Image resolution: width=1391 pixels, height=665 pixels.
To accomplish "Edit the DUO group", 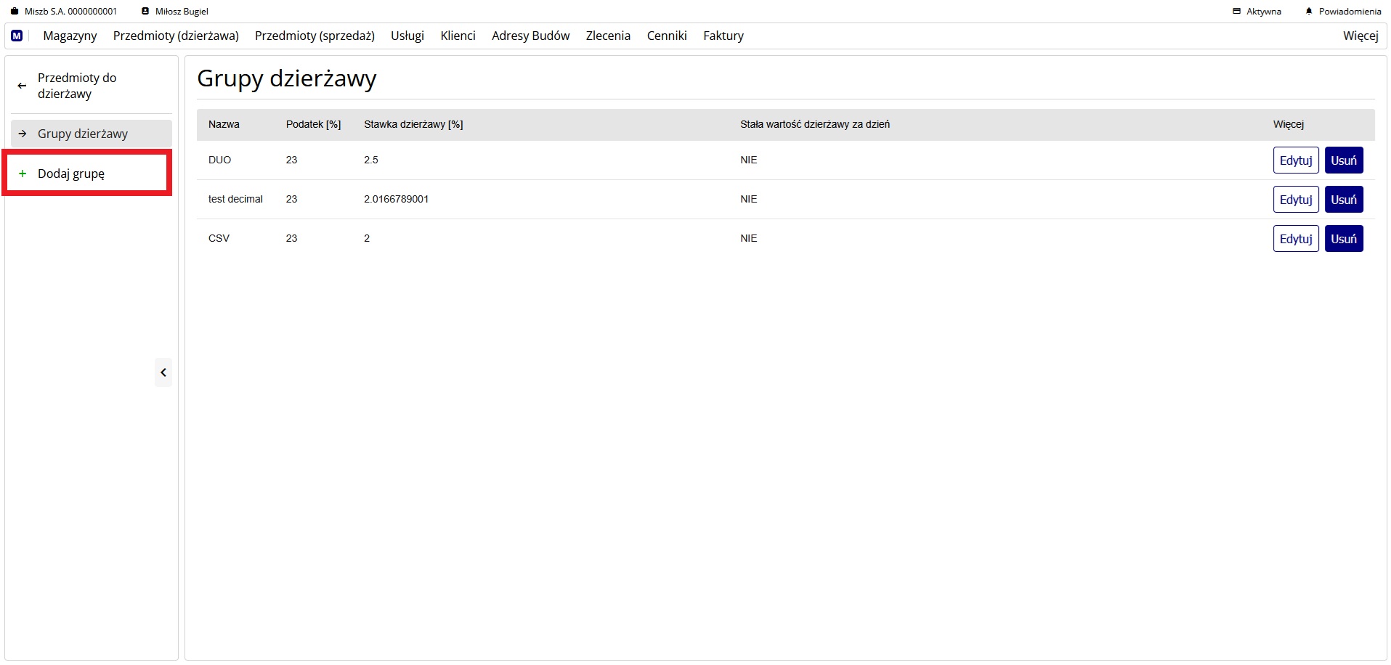I will (x=1295, y=160).
